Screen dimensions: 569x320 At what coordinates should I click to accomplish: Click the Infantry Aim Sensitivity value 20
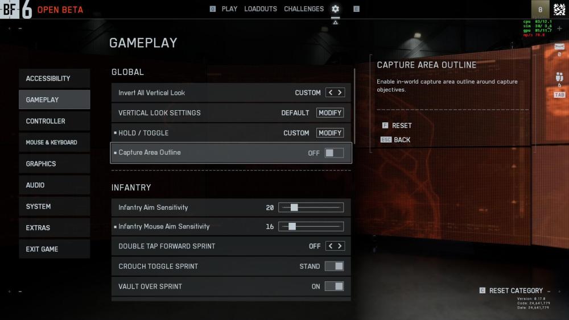tap(270, 207)
